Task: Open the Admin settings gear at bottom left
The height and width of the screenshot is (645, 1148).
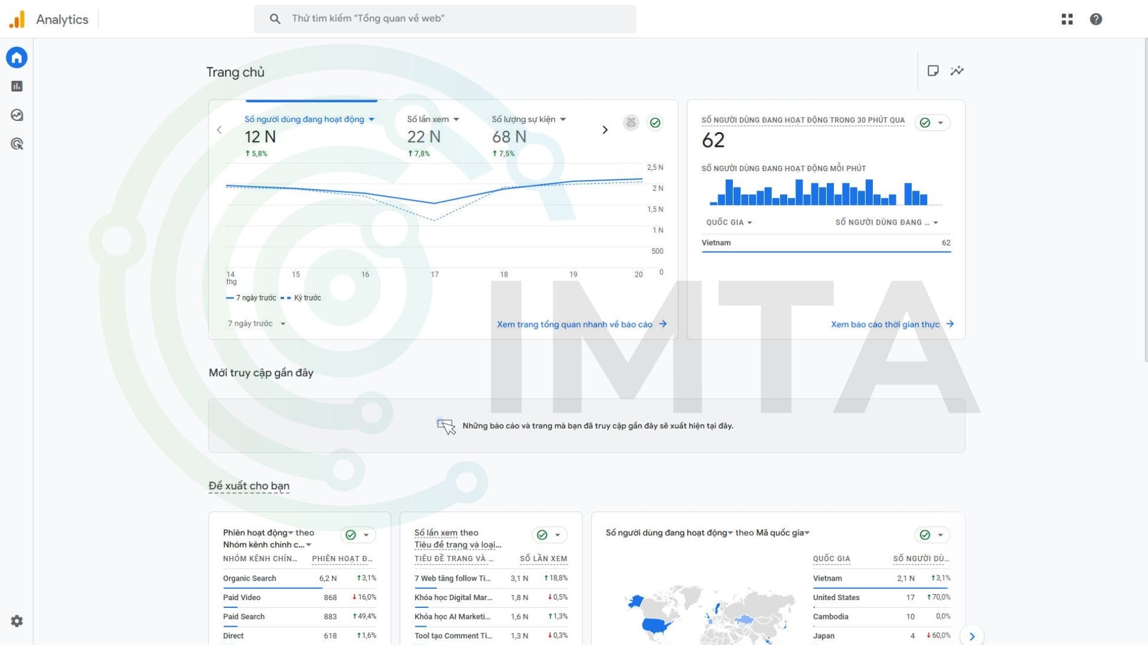Action: pyautogui.click(x=16, y=621)
